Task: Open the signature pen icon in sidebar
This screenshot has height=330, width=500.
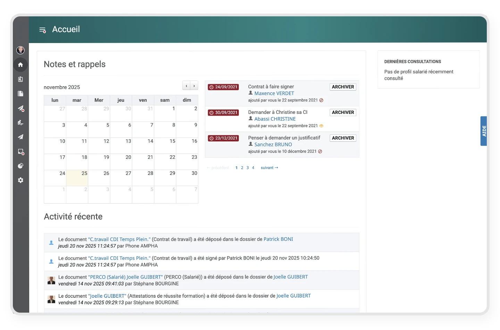Action: [x=20, y=123]
